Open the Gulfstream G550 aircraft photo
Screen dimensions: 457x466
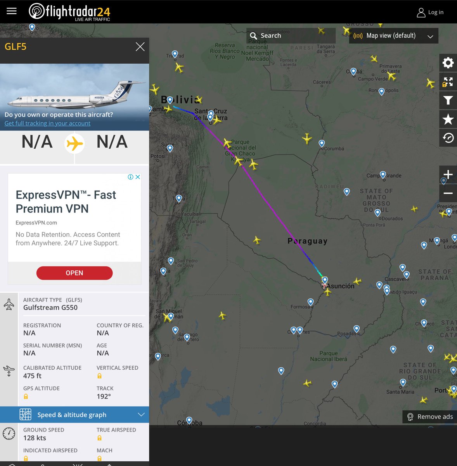pyautogui.click(x=74, y=97)
